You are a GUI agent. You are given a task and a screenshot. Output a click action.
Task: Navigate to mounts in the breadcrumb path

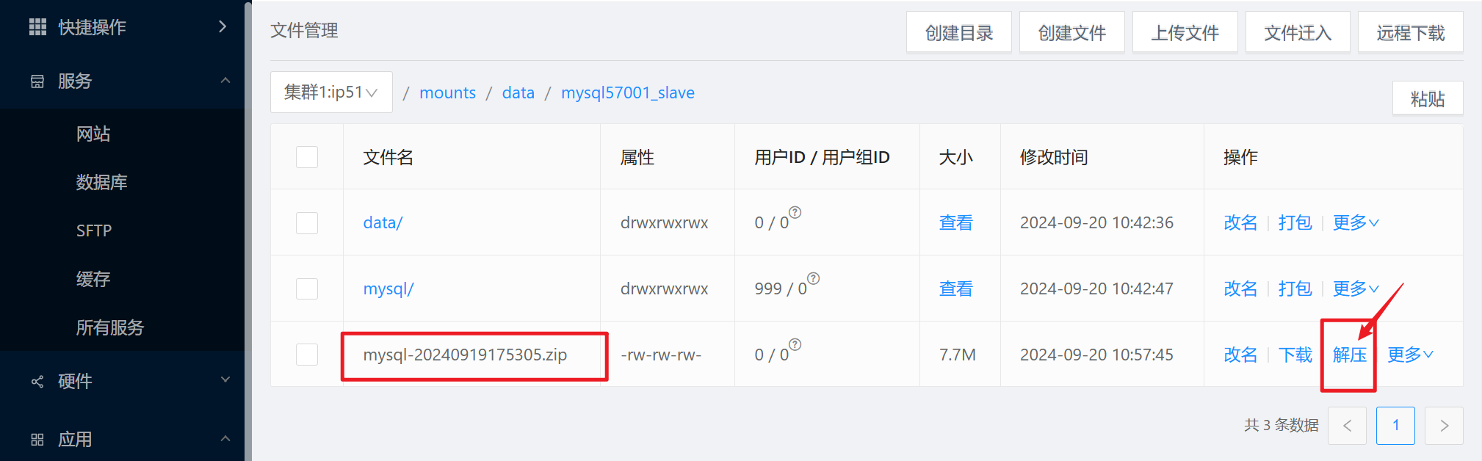[x=447, y=92]
